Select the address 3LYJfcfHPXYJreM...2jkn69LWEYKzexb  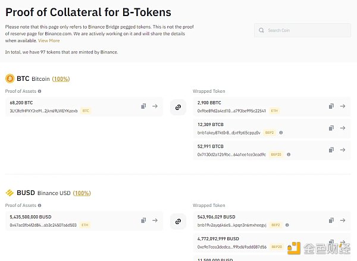coord(43,111)
